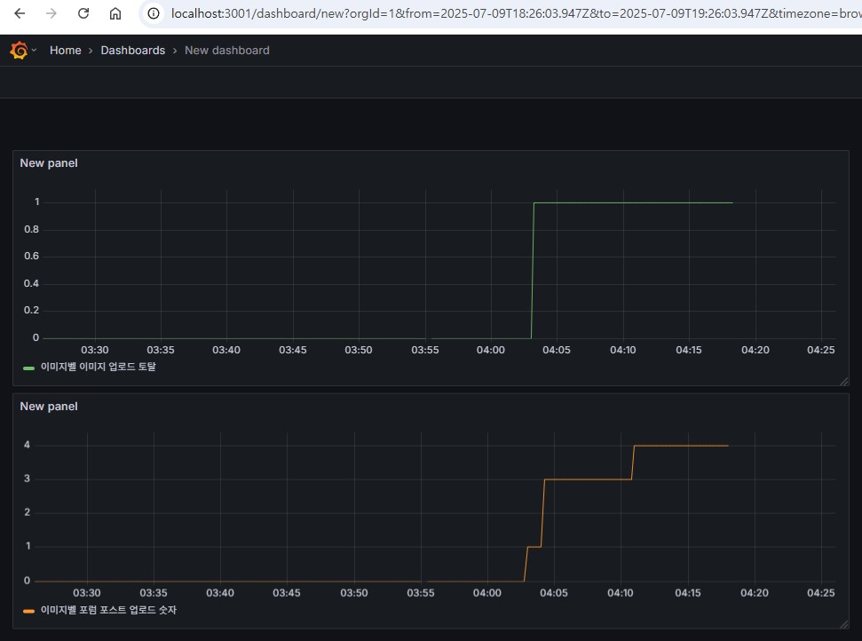Click the browser forward arrow

pos(51,14)
